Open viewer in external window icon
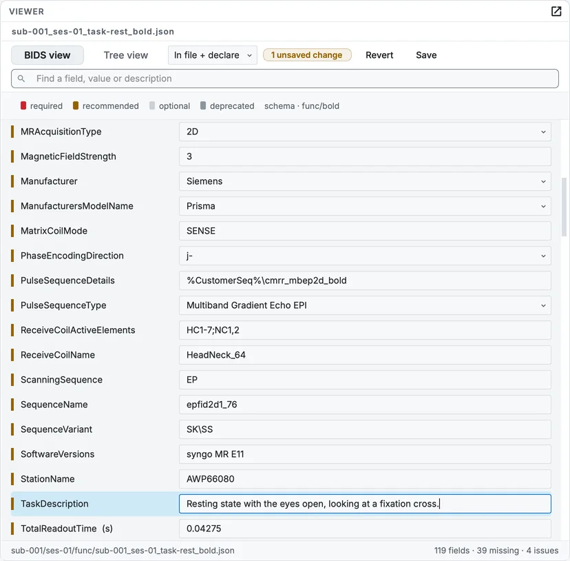This screenshot has width=570, height=561. pos(556,11)
